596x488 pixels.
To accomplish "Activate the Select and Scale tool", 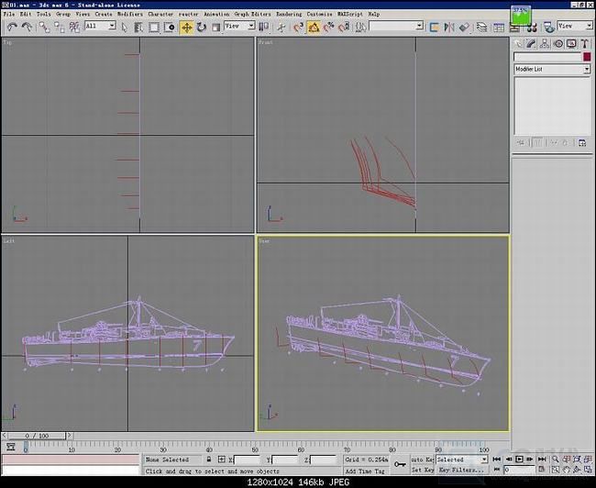I will pos(215,27).
